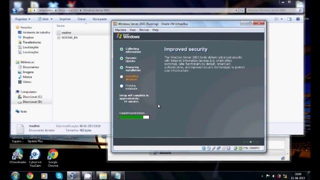This screenshot has width=320, height=180.
Task: Open VDownloader desktop shortcut
Action: pyautogui.click(x=18, y=156)
